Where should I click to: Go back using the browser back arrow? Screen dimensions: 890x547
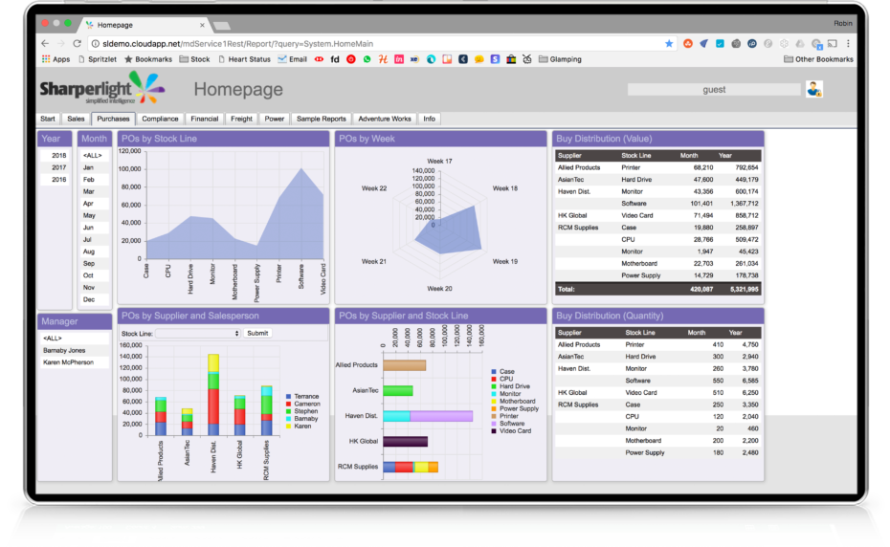click(45, 44)
